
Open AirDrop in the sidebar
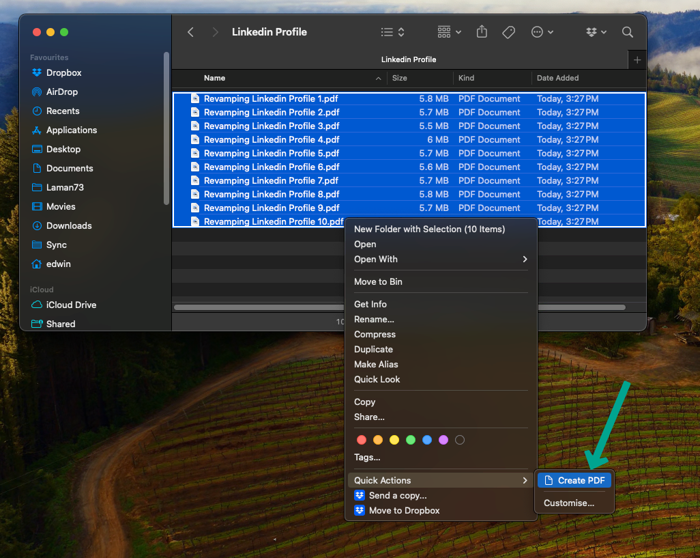62,92
